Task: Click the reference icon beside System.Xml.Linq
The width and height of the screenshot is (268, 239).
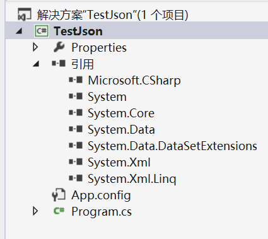Action: coord(76,178)
